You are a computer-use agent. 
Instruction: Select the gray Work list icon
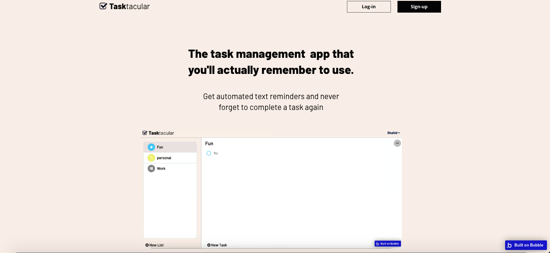[151, 169]
